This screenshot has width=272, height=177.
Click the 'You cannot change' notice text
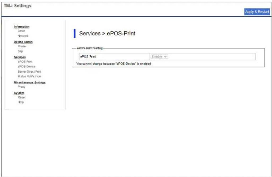[113, 64]
